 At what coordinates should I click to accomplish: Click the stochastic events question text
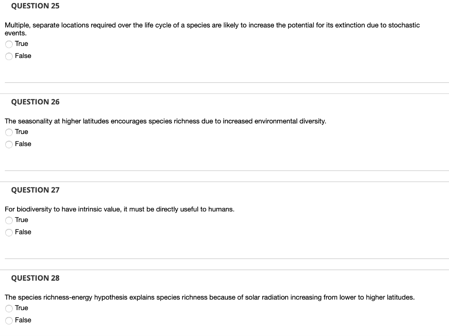click(212, 25)
